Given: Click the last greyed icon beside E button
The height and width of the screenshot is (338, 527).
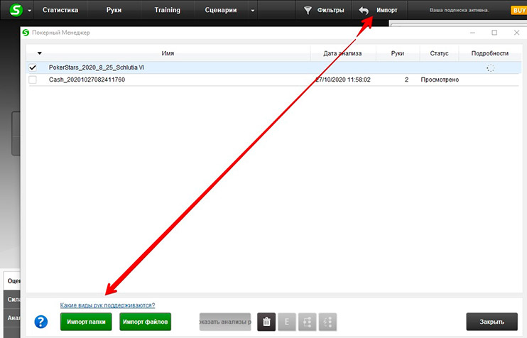Looking at the screenshot, I should [x=327, y=322].
